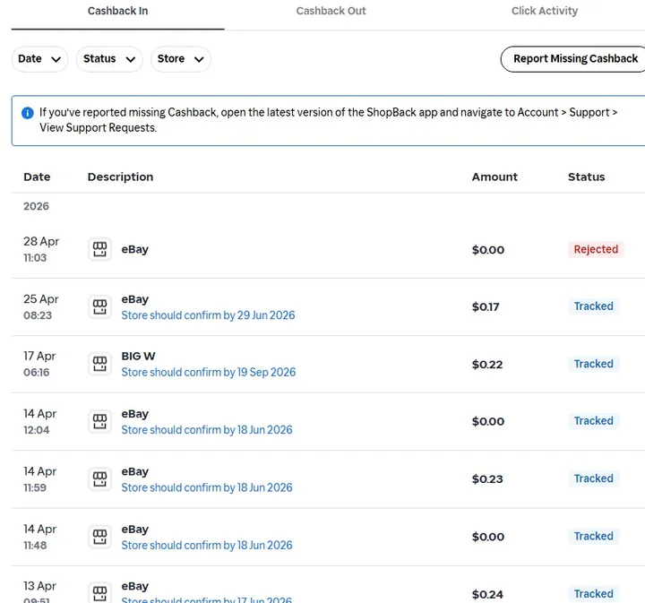This screenshot has height=603, width=645.
Task: Click the $0.17 amount
Action: pyautogui.click(x=486, y=306)
